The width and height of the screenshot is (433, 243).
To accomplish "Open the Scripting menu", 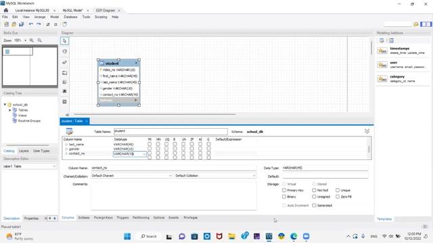I will (x=101, y=17).
